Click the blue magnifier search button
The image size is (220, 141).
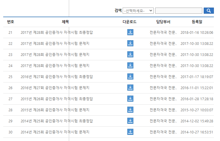[x=209, y=11]
